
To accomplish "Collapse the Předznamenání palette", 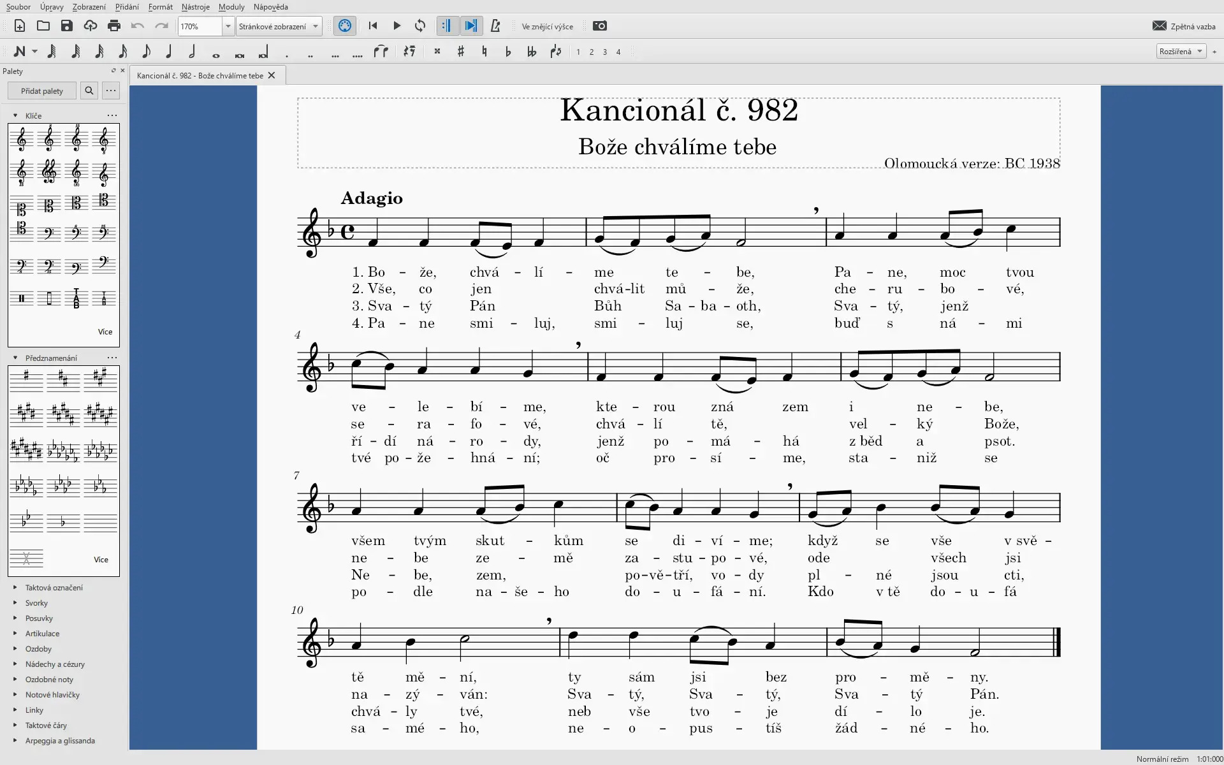I will [15, 358].
